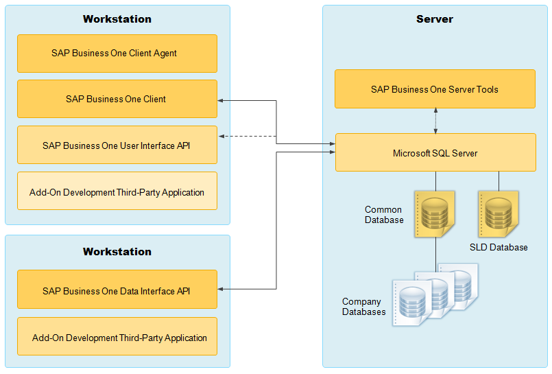This screenshot has height=374, width=552.
Task: Click the Server heading
Action: (435, 19)
